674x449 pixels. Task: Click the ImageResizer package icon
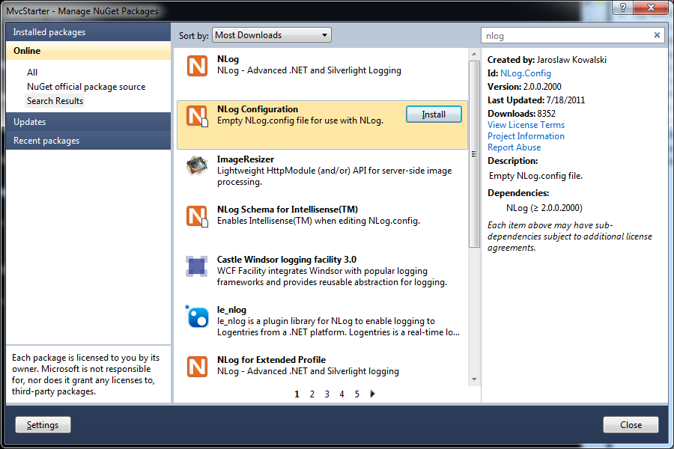tap(197, 166)
